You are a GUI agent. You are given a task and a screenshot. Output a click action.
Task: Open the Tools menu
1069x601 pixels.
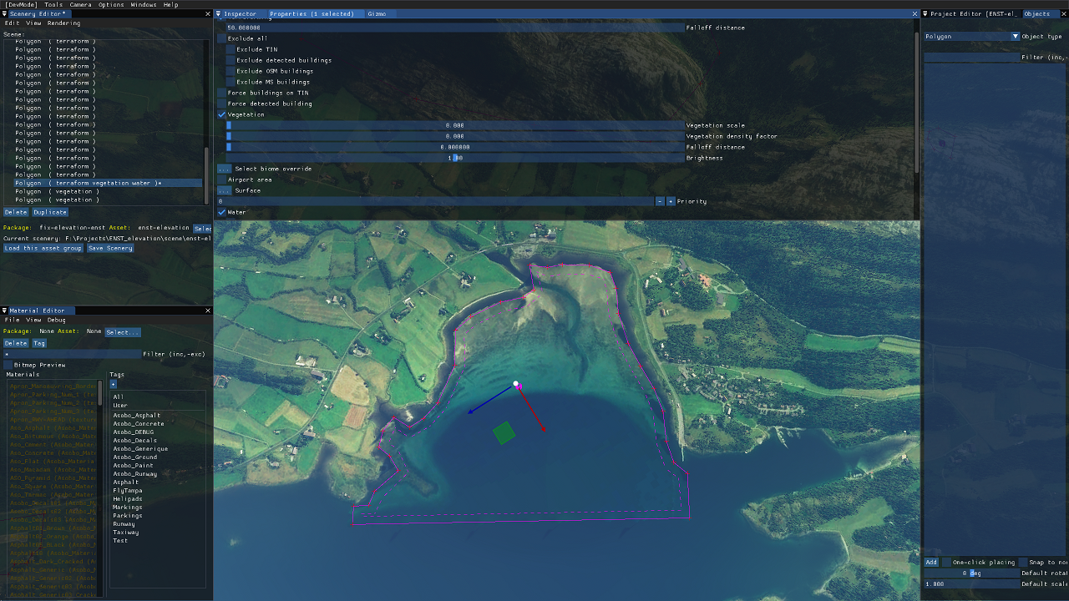coord(53,5)
